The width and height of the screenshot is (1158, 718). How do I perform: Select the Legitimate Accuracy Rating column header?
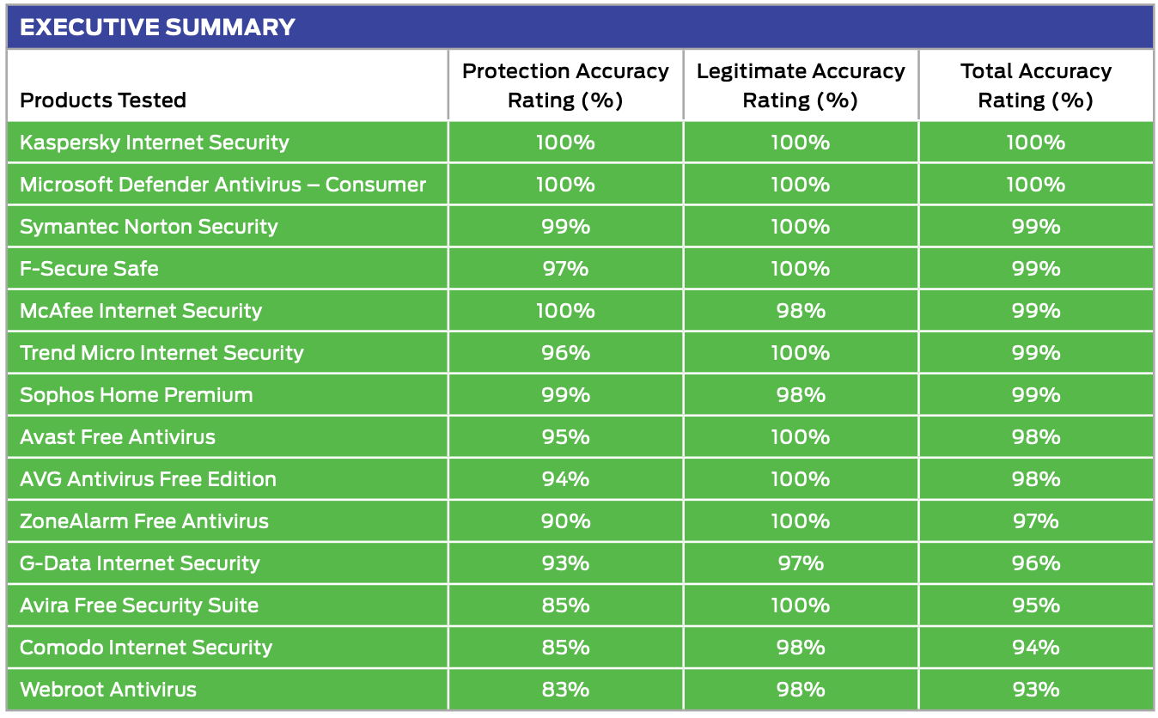(801, 85)
